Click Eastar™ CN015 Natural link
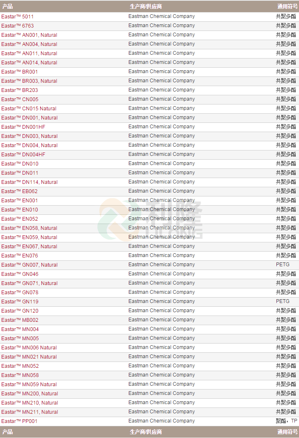This screenshot has width=299, height=438. point(29,109)
